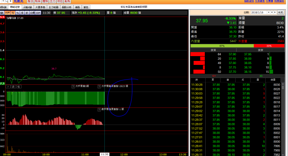Select the 11:28:07 trade row
This screenshot has width=288, height=156.
[x=236, y=124]
